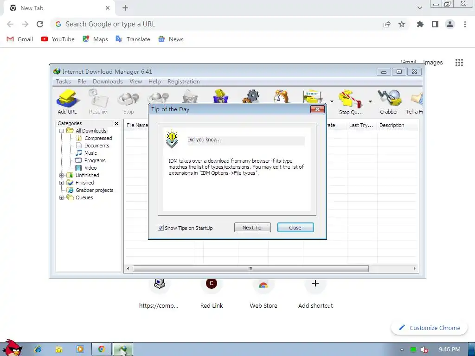Click the Next Tip button

(252, 228)
